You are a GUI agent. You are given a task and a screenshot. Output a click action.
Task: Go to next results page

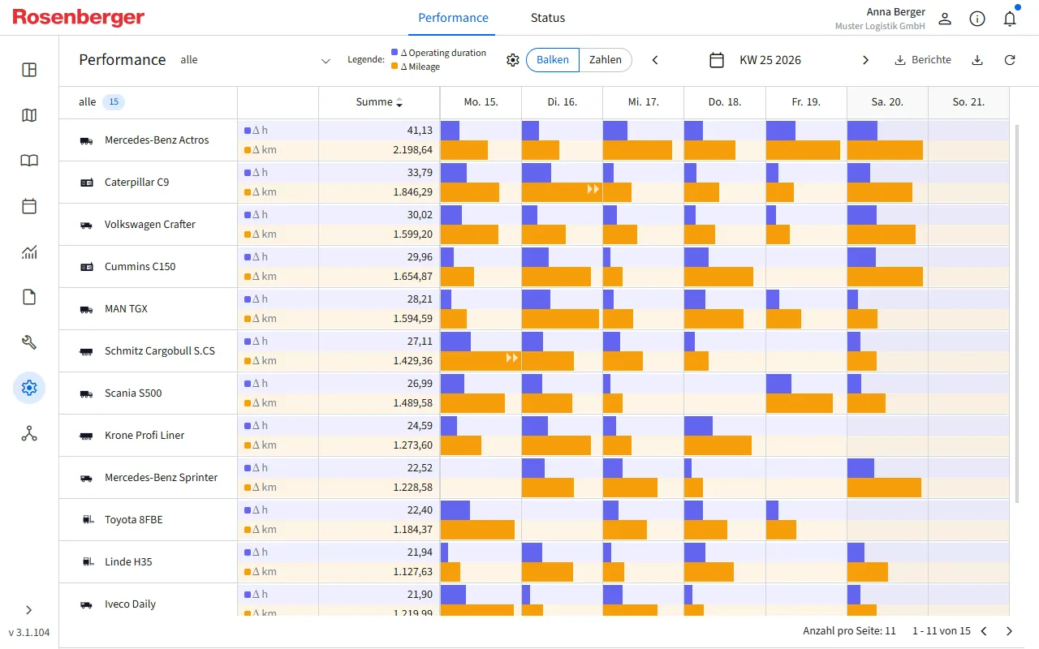(1010, 631)
